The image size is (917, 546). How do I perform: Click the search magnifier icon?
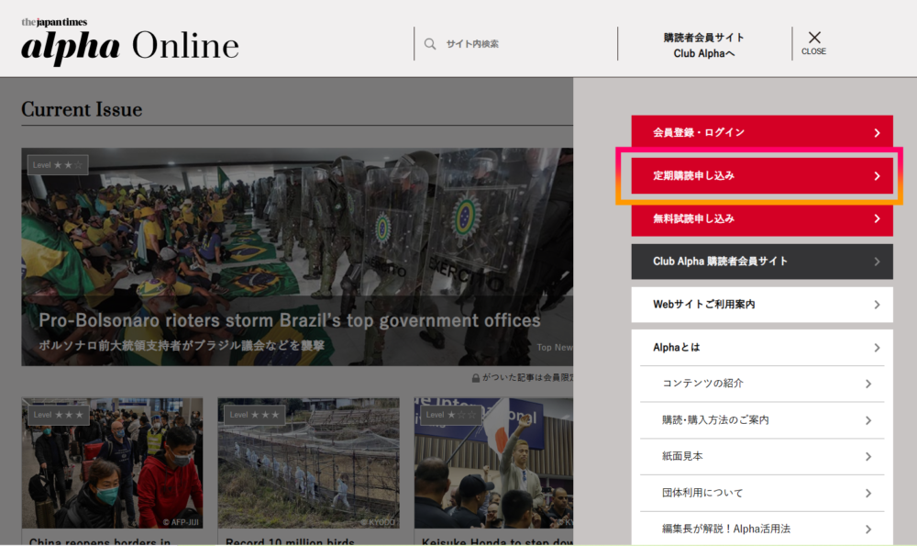pos(430,42)
